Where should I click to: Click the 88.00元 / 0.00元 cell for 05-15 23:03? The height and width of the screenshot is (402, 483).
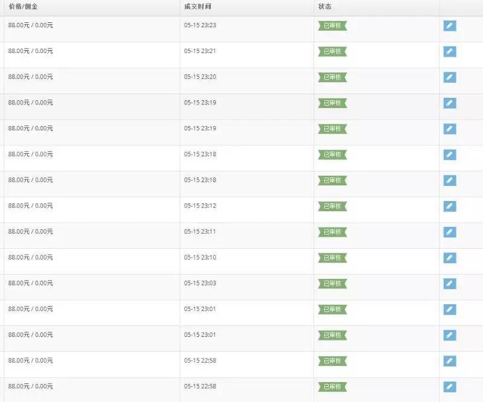tap(31, 282)
